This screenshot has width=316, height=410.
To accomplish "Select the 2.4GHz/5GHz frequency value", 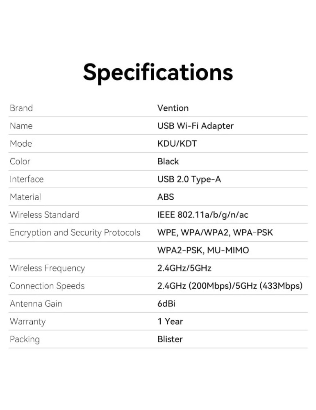I will [184, 269].
